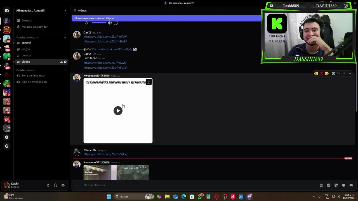Click the Buscar taskbar search box

pos(134,197)
